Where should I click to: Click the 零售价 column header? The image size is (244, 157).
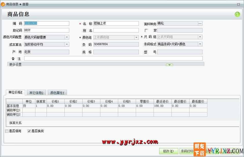tap(145, 101)
